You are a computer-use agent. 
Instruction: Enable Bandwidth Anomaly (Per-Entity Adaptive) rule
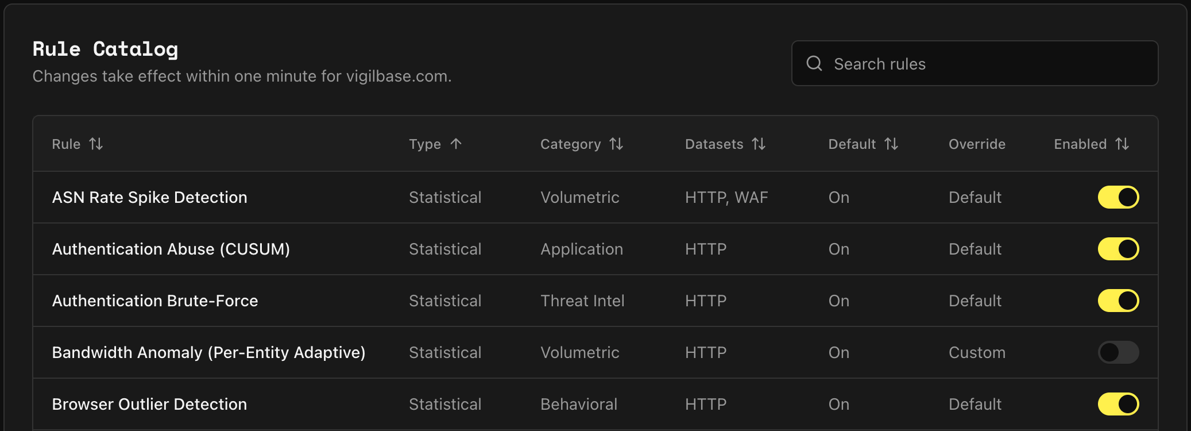[x=1118, y=352]
